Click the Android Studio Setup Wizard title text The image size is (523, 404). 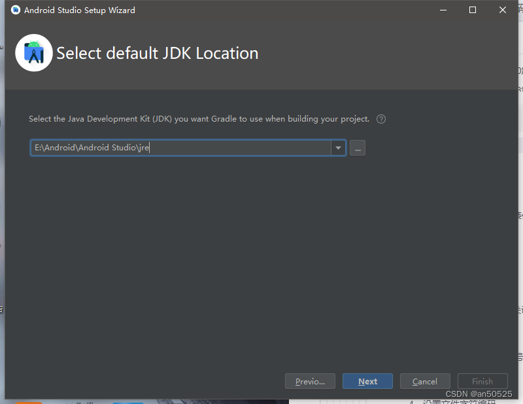click(78, 10)
